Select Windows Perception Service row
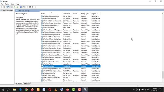Screen dimensions: 164x92 pyautogui.click(x=71, y=46)
